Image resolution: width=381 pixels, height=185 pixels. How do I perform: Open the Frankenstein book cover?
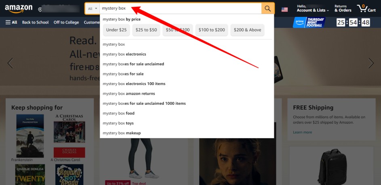[30, 136]
